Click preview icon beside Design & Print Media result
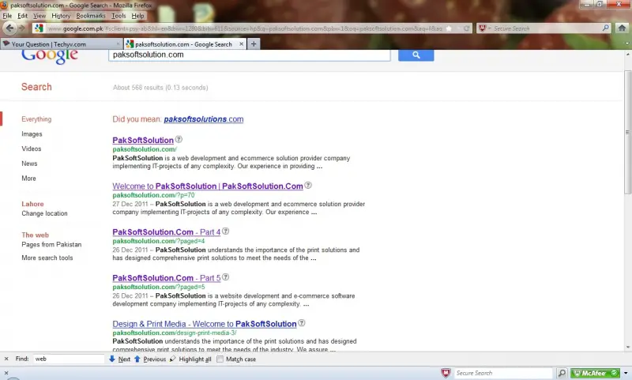The image size is (632, 380). coord(302,323)
